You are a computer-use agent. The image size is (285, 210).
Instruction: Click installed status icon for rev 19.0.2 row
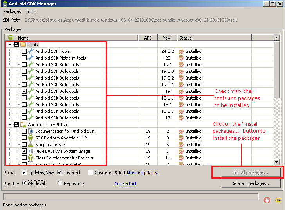(x=181, y=78)
